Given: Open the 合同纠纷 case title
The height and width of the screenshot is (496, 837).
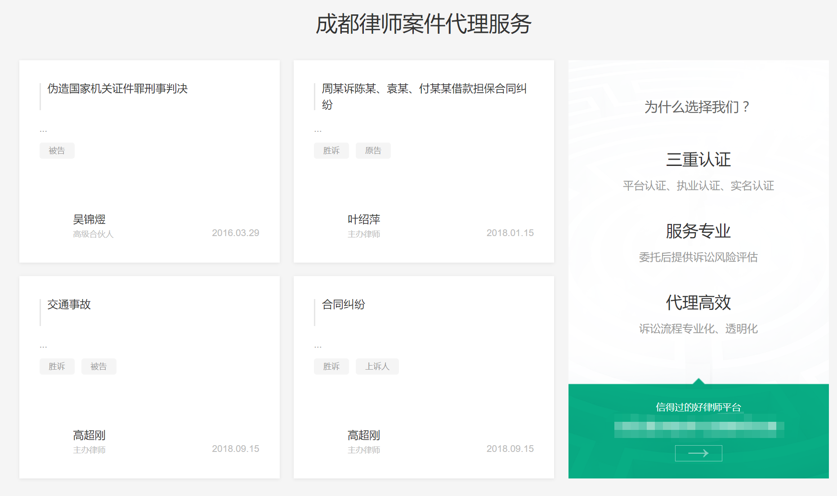Looking at the screenshot, I should coord(343,304).
